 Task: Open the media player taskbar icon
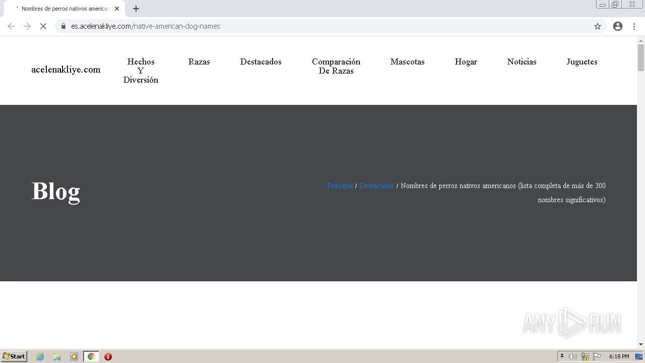click(74, 356)
